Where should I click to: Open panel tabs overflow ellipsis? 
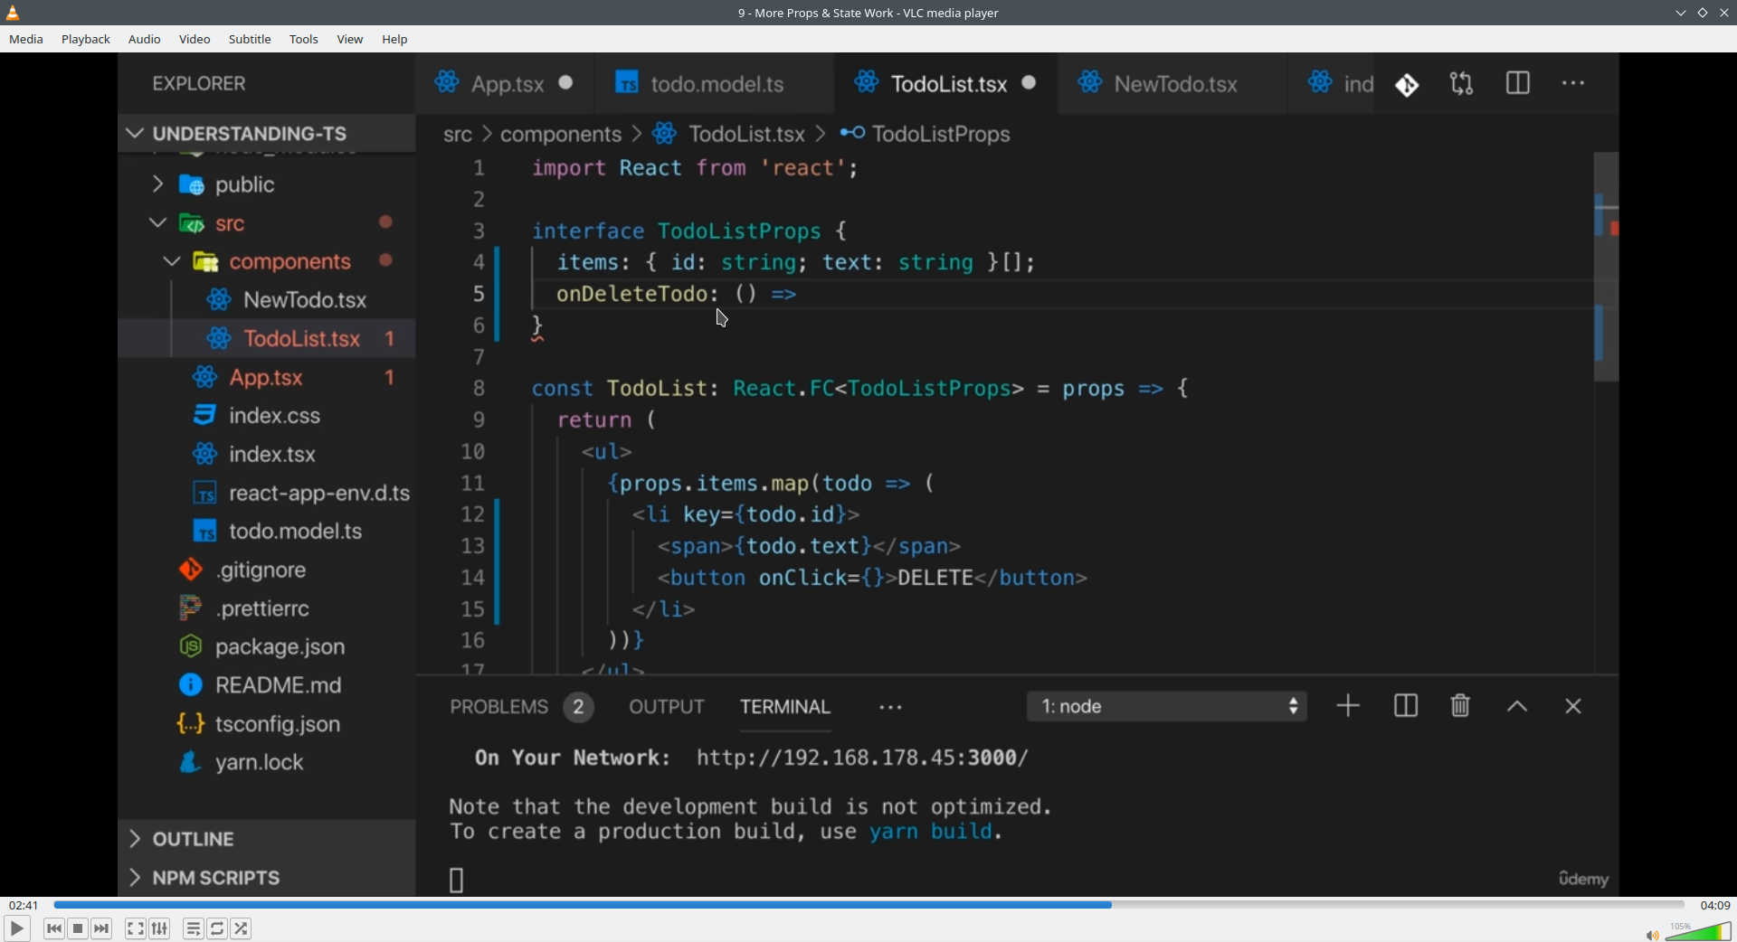[891, 708]
